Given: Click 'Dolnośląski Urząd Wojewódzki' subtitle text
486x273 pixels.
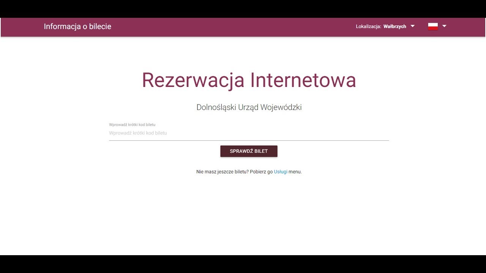Looking at the screenshot, I should [249, 107].
